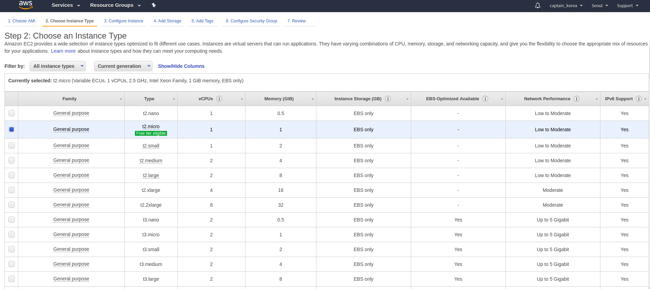
Task: Deselect the t2.micro instance checkbox
Action: pyautogui.click(x=12, y=129)
